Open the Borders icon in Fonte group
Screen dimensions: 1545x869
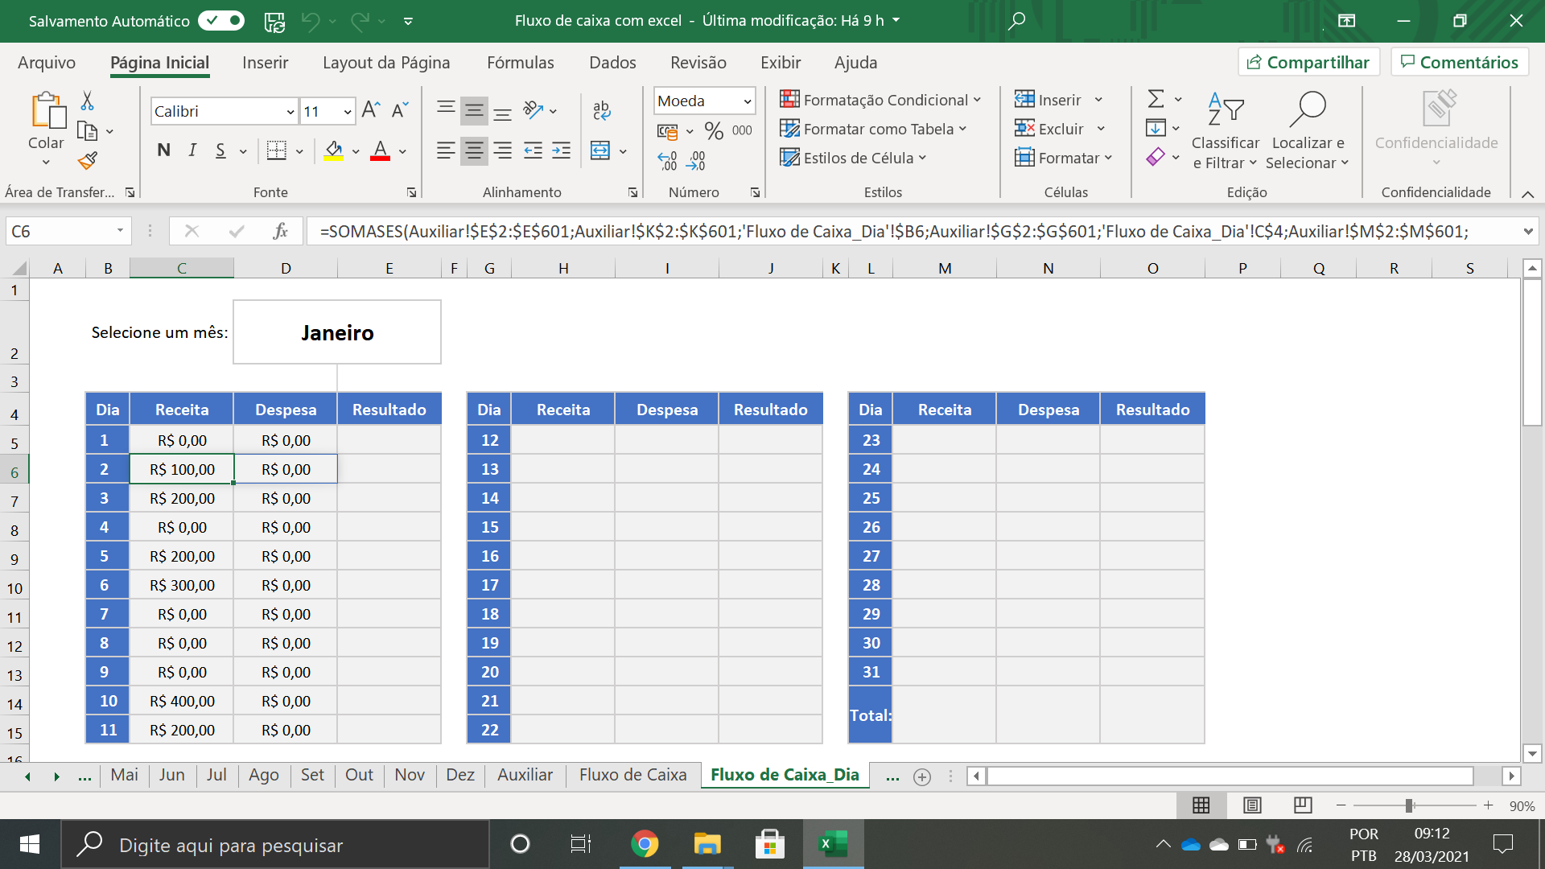click(277, 150)
